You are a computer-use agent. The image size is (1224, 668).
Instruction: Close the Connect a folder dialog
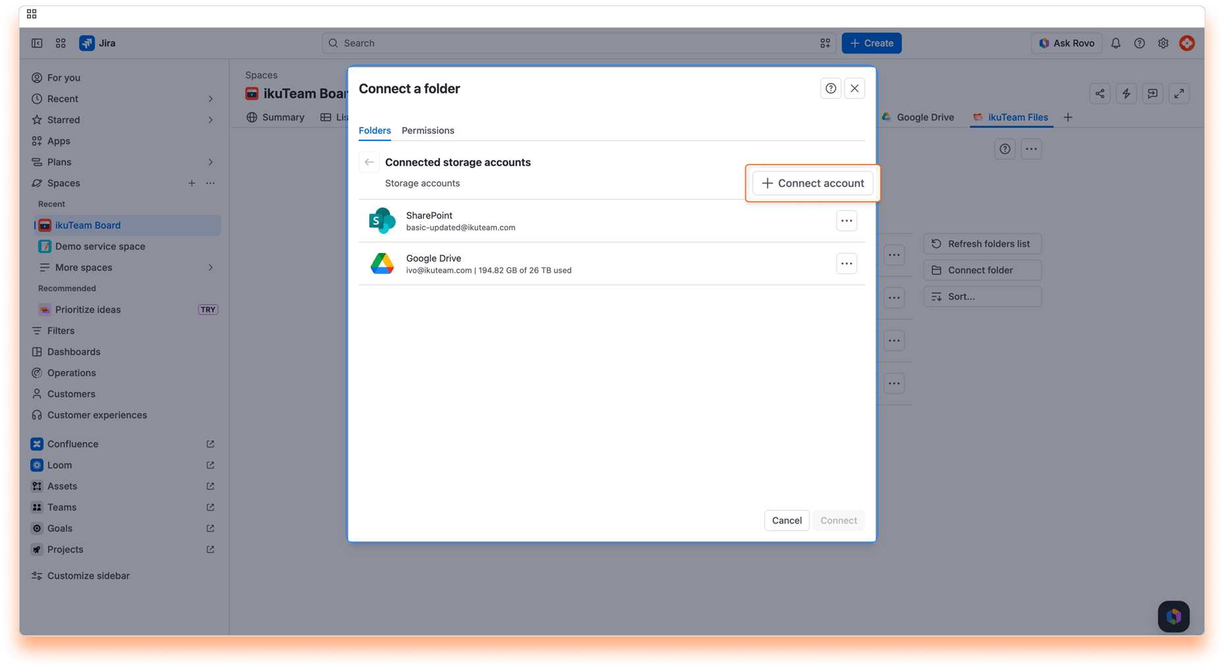coord(854,88)
